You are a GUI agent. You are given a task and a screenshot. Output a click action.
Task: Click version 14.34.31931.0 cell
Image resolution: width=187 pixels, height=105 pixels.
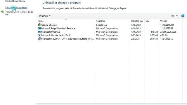coord(167,39)
